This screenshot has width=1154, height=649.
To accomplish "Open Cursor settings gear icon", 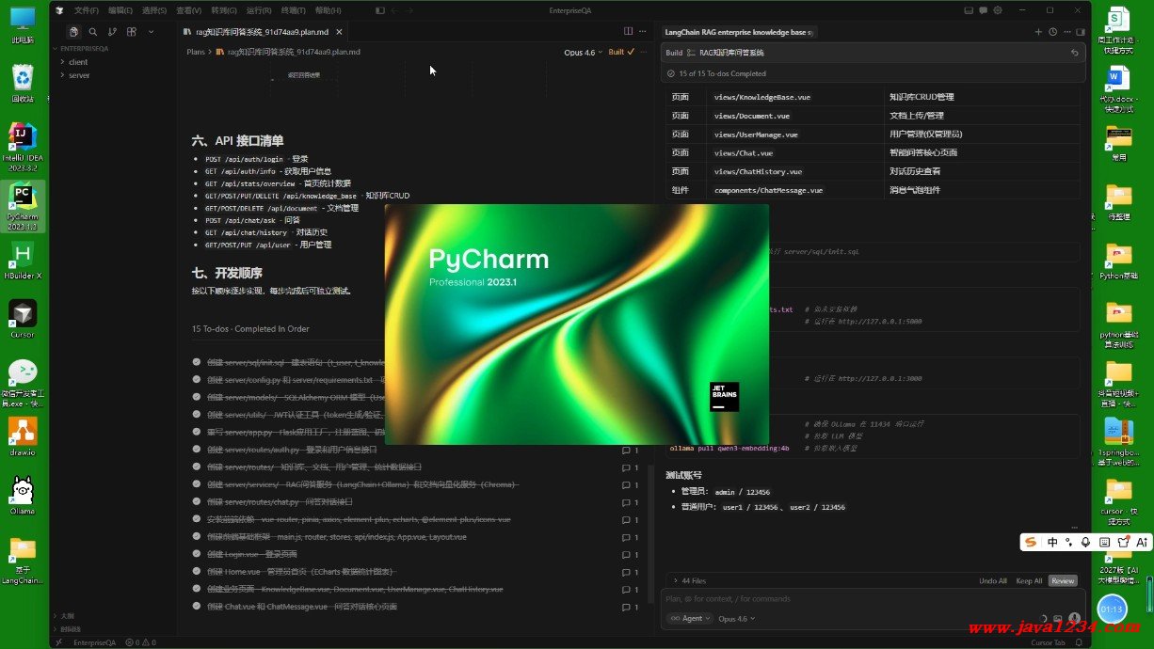I will click(x=998, y=10).
